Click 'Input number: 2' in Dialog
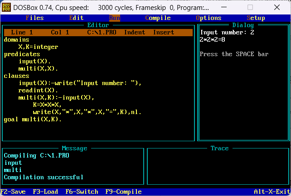Screen dimensions: 291x196 [227, 33]
